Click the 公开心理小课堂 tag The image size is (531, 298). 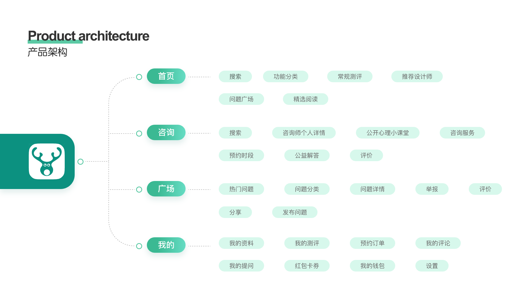(387, 133)
